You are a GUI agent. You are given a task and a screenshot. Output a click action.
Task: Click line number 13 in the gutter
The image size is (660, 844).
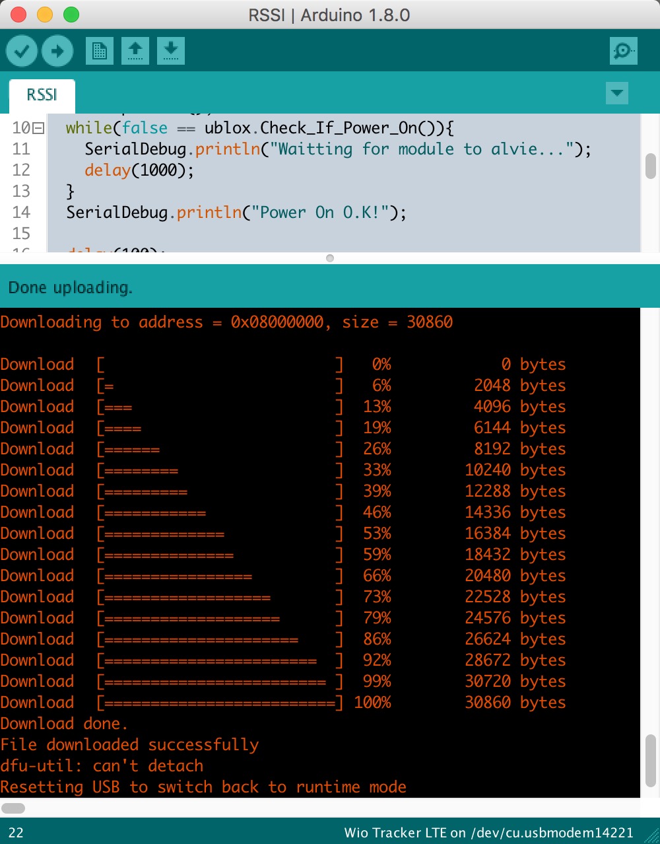[21, 192]
